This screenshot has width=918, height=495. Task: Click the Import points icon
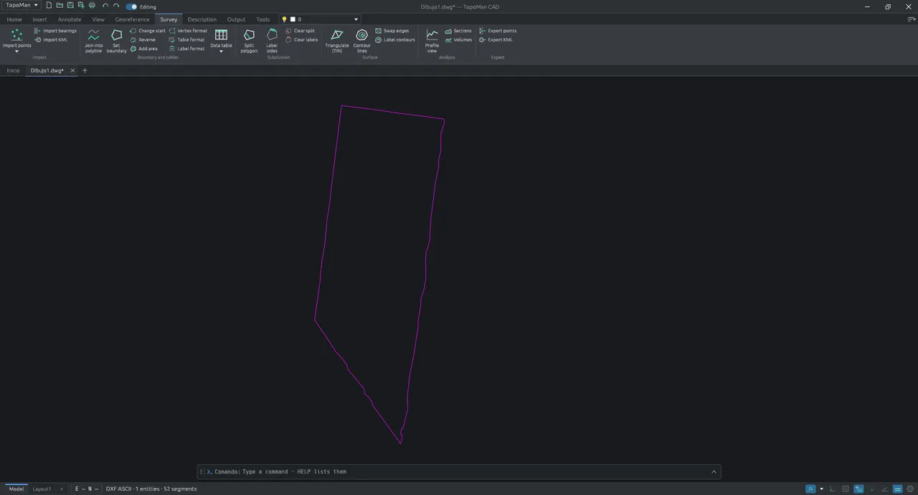pyautogui.click(x=16, y=35)
